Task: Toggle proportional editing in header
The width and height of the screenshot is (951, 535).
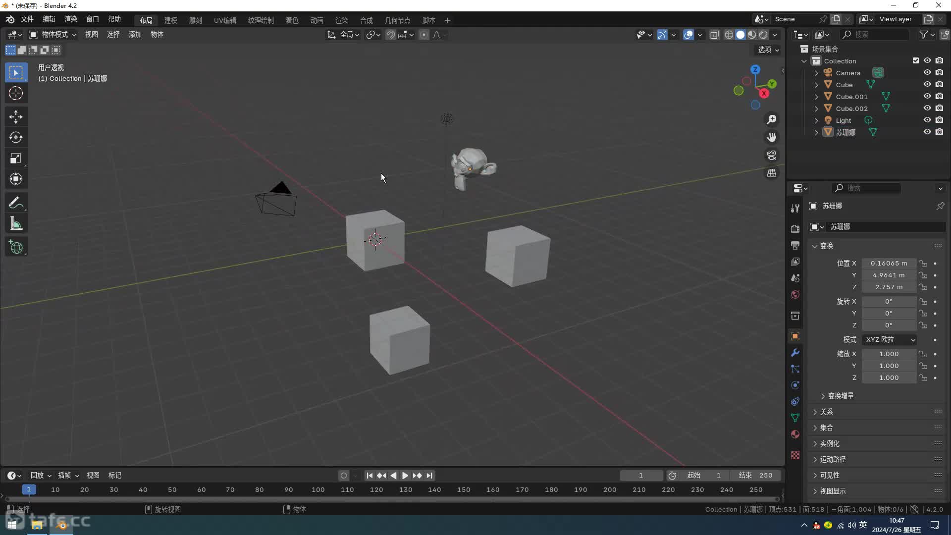Action: (x=423, y=35)
